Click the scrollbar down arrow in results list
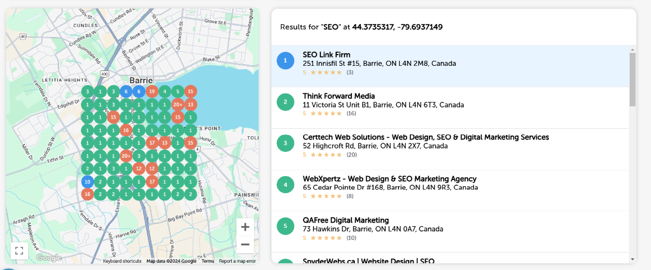 tap(632, 259)
